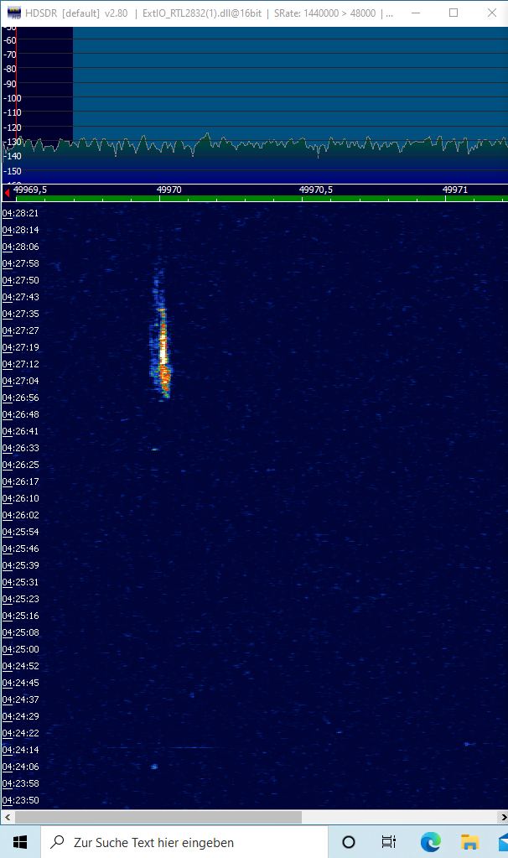Close the HDSDR window
Viewport: 508px width, 858px height.
[491, 13]
